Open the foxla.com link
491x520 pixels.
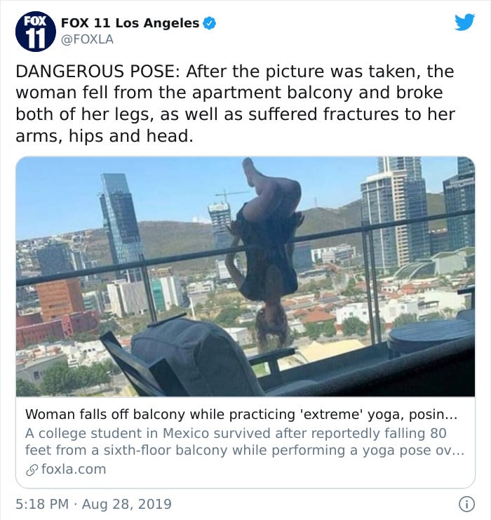click(x=74, y=469)
